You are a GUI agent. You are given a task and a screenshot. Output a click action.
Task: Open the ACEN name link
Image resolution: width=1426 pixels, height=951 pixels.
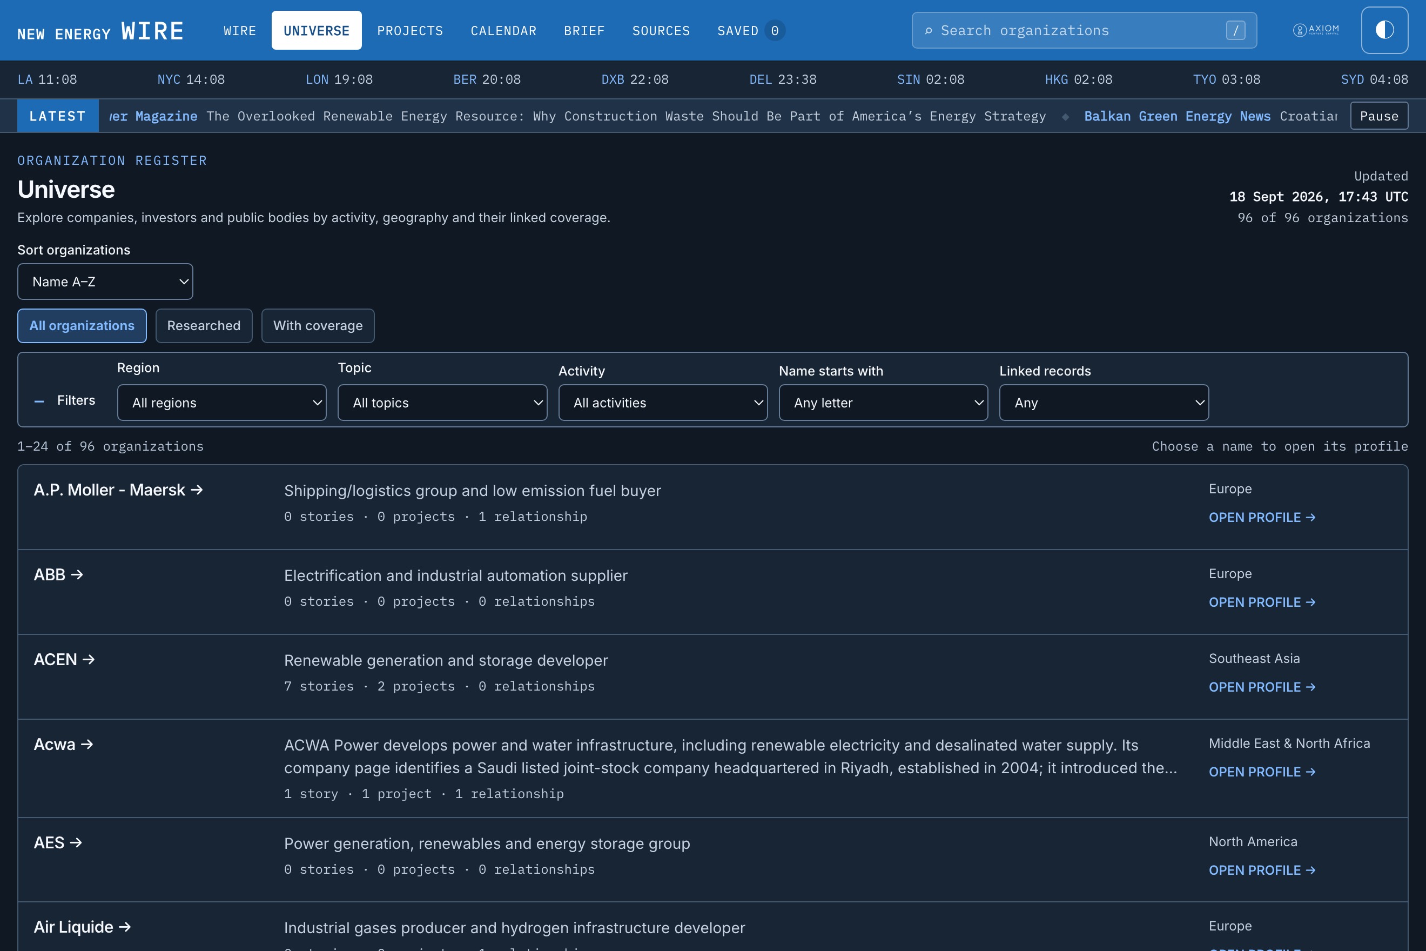click(x=64, y=660)
